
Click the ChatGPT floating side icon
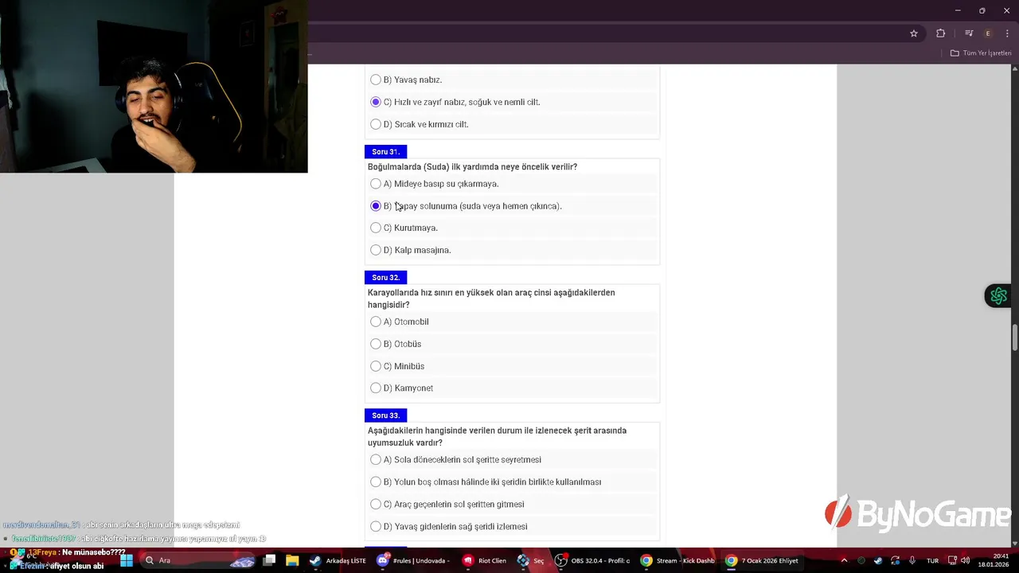998,296
